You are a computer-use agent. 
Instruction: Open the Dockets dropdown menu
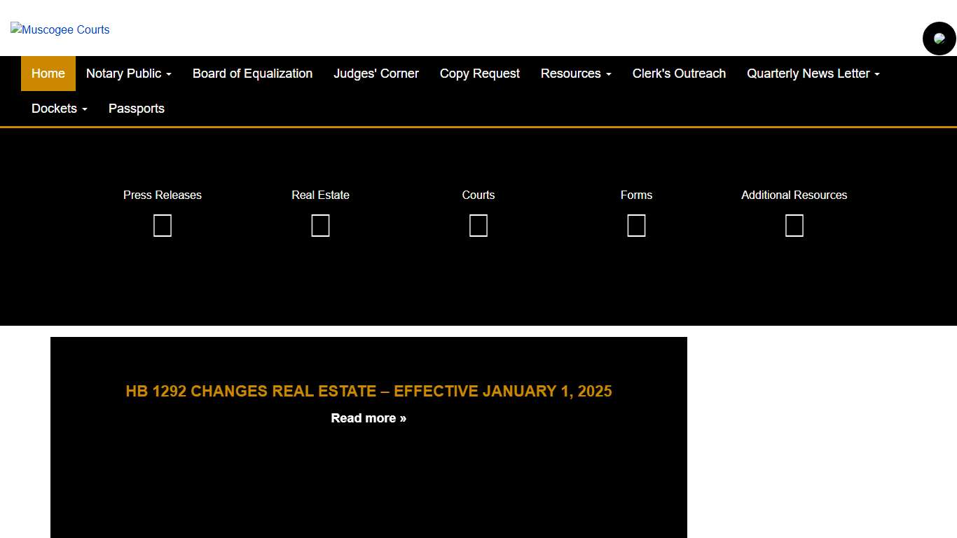pos(59,109)
